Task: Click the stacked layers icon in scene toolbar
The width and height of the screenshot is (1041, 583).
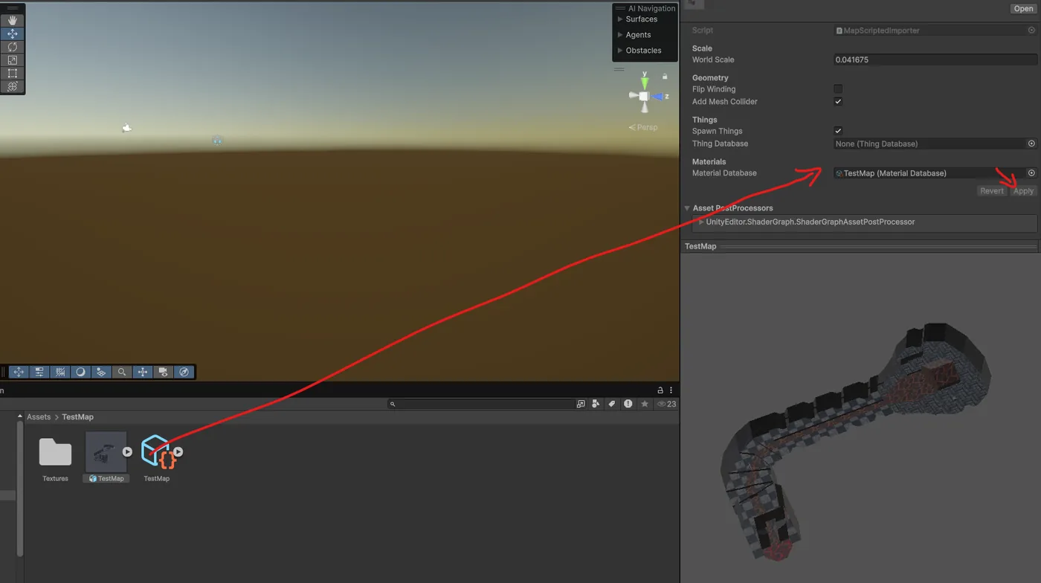Action: 101,372
